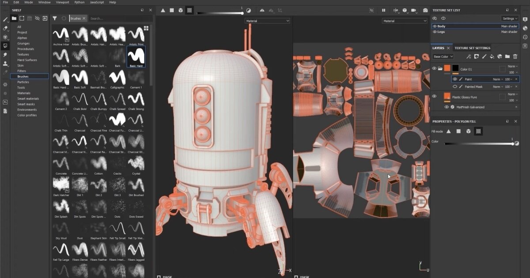Switch to the Texture Set Settings tab
This screenshot has width=530, height=278.
click(x=472, y=48)
